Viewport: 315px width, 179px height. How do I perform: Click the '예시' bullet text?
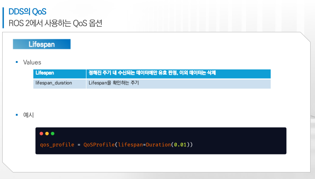pyautogui.click(x=29, y=115)
